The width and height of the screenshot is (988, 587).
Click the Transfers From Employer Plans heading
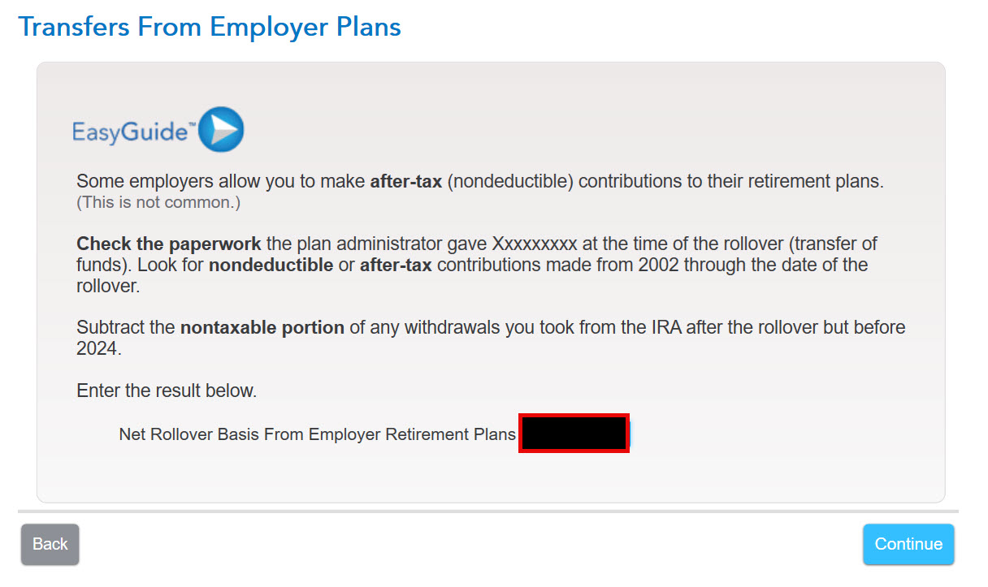pyautogui.click(x=210, y=26)
